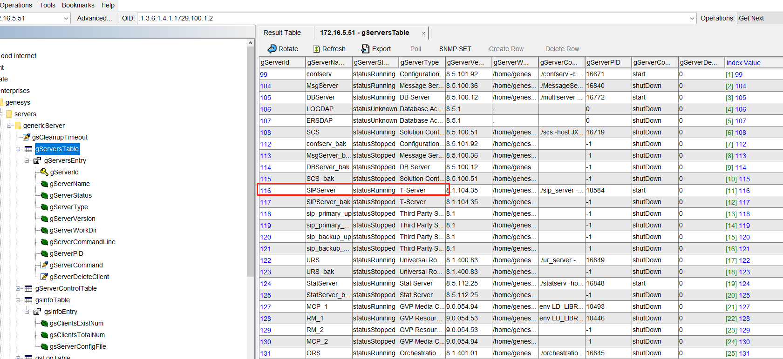Click the servers folder icon in the tree
This screenshot has height=359, width=783.
click(9, 114)
